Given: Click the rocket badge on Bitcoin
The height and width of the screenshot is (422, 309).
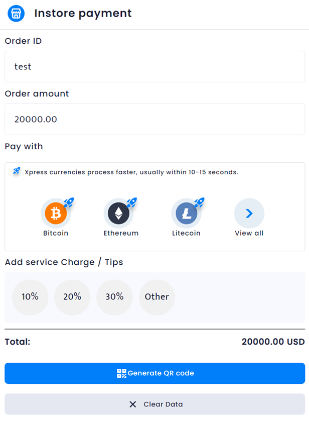Looking at the screenshot, I should point(69,202).
